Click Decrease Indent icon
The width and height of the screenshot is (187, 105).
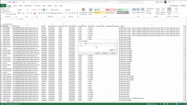pos(46,13)
